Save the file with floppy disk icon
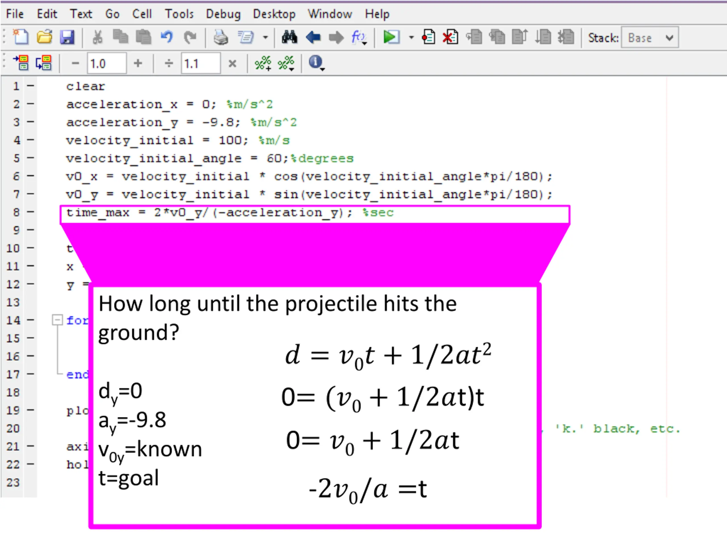Screen dimensions: 727x545 [x=67, y=37]
